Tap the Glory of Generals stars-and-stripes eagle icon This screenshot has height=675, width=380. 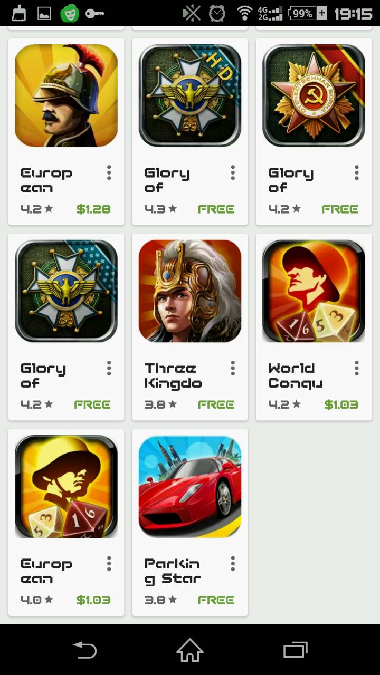(x=66, y=291)
